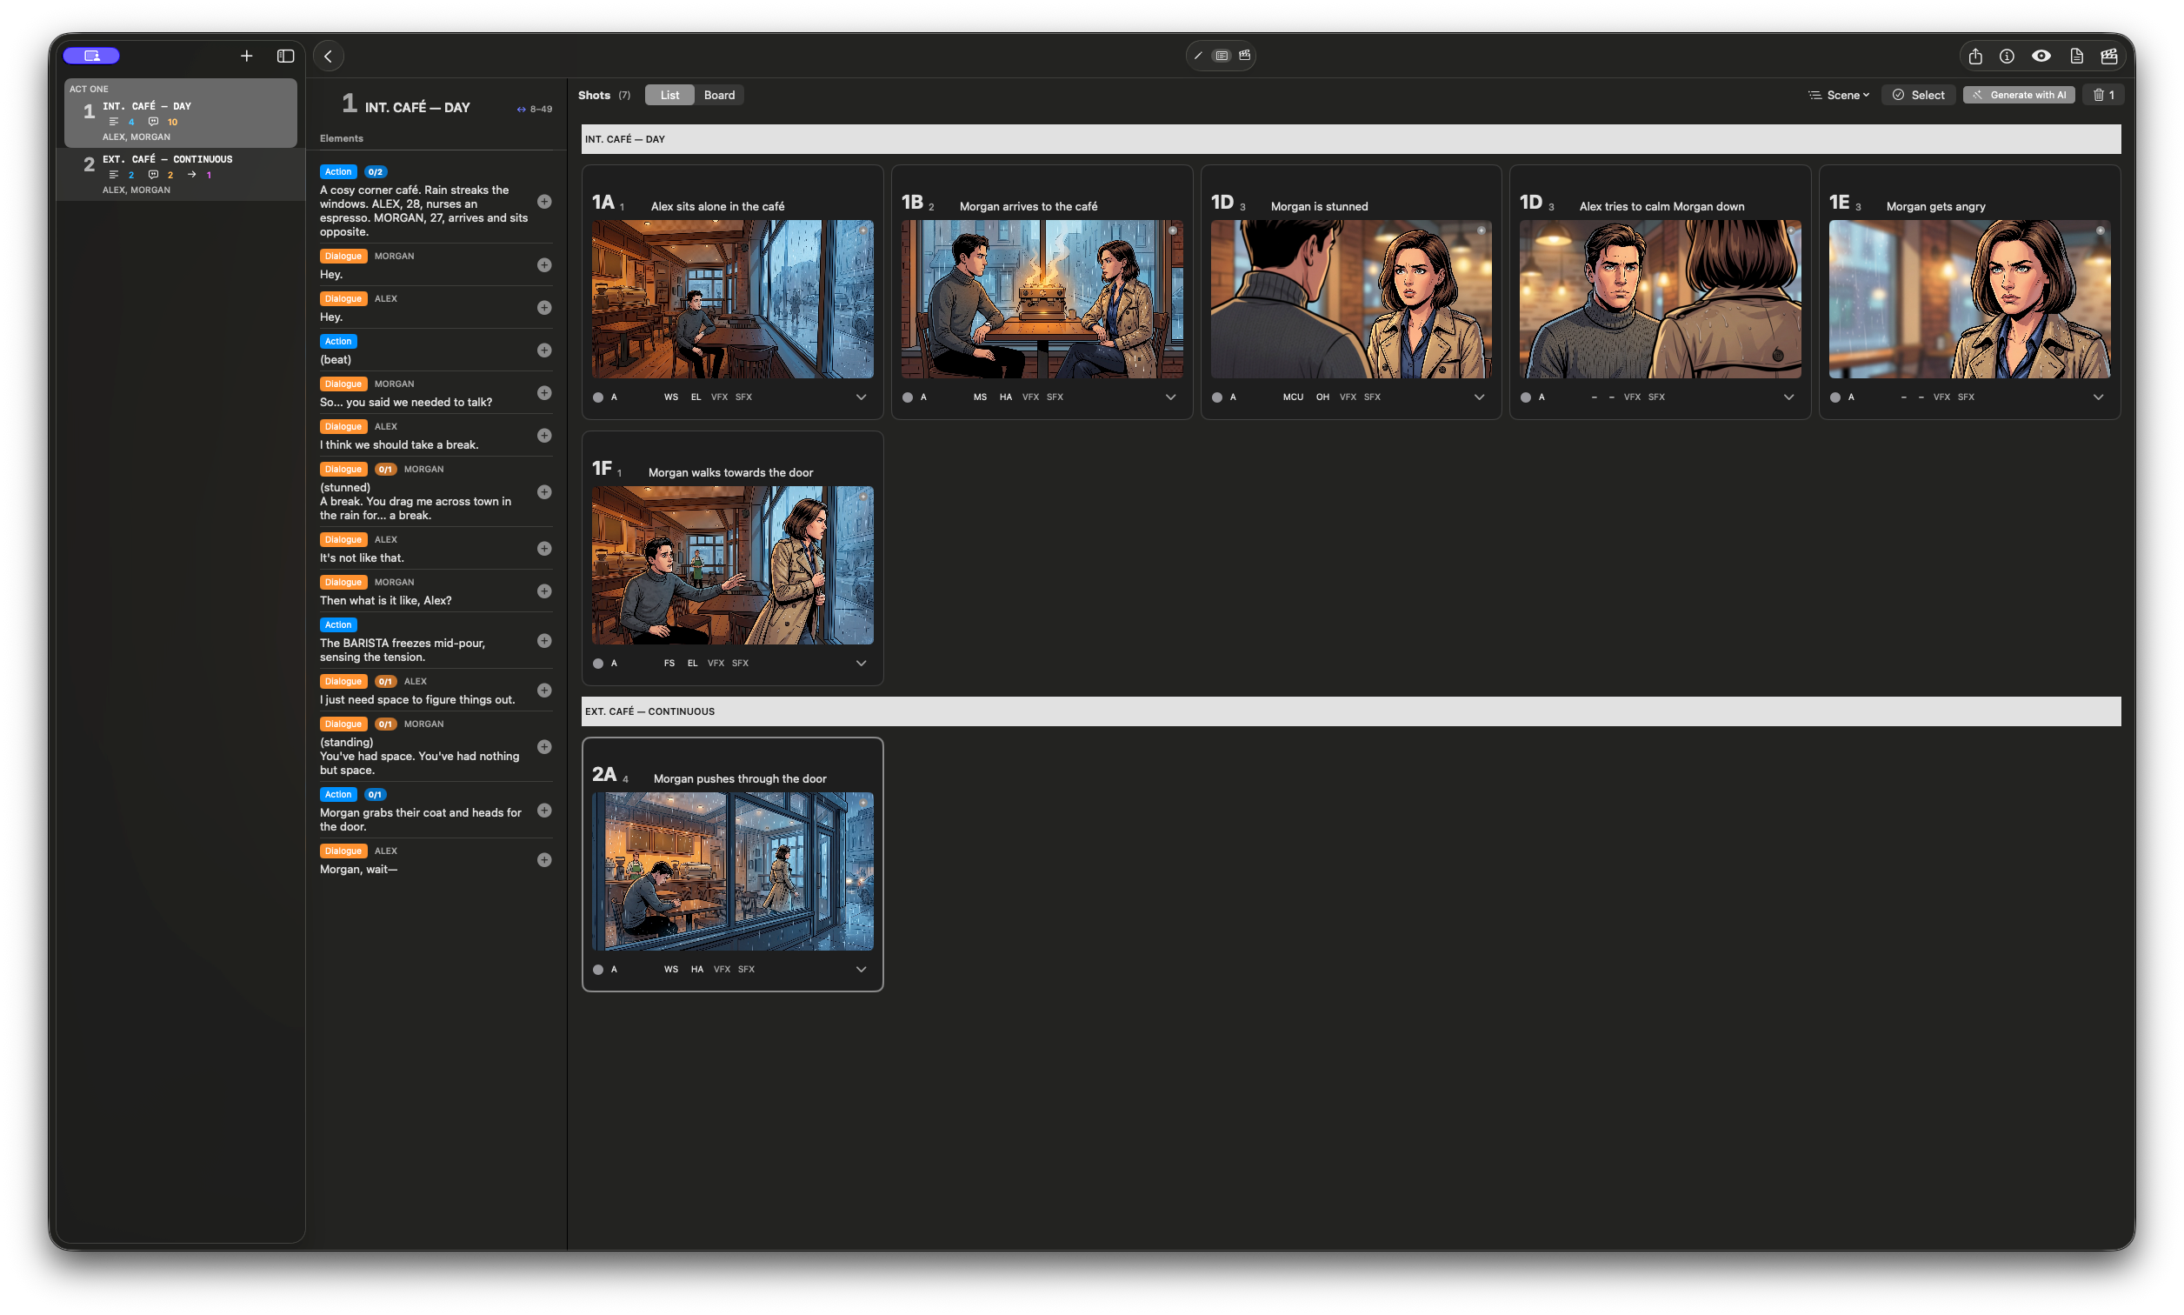Select scene 1 INT. CAFÉ — DAY in sidebar
2184x1315 pixels.
click(x=181, y=113)
